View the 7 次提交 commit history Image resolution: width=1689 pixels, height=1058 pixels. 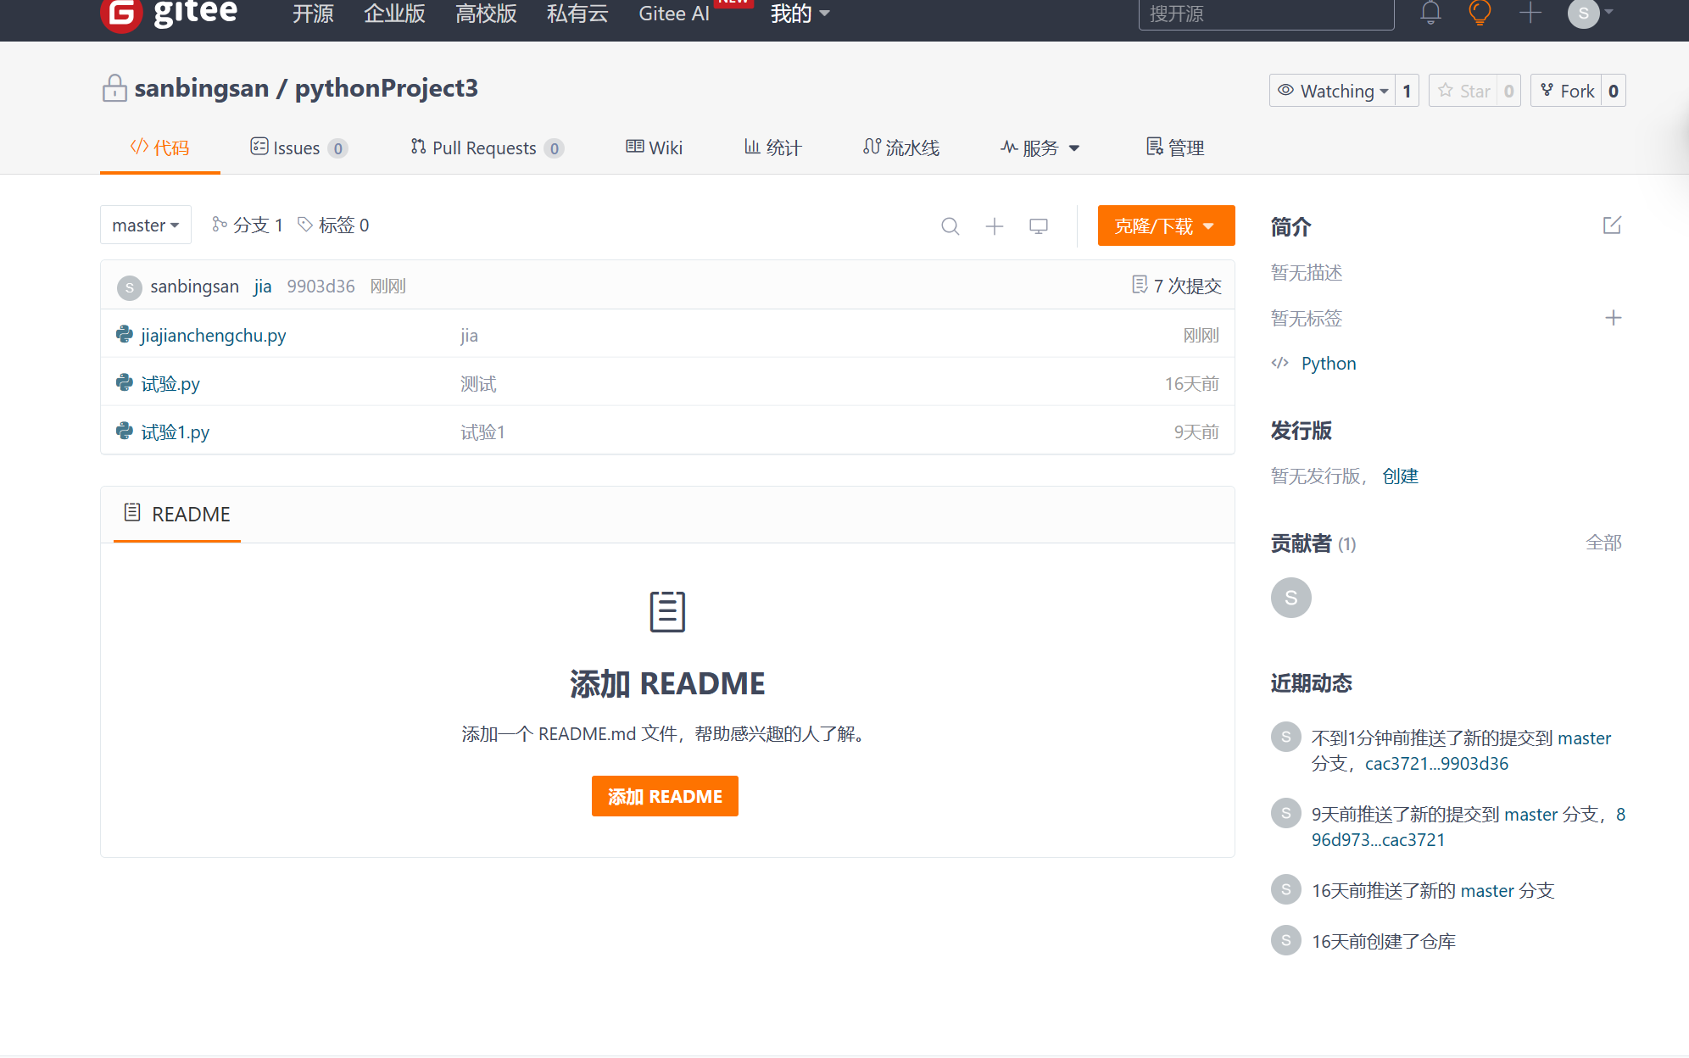1186,287
